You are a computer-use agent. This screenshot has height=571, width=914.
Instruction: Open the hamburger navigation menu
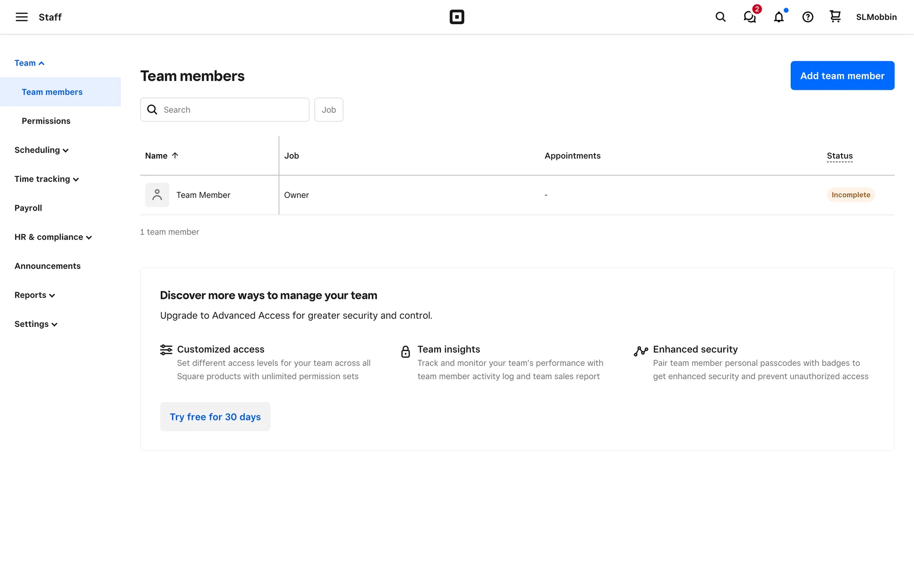coord(21,17)
